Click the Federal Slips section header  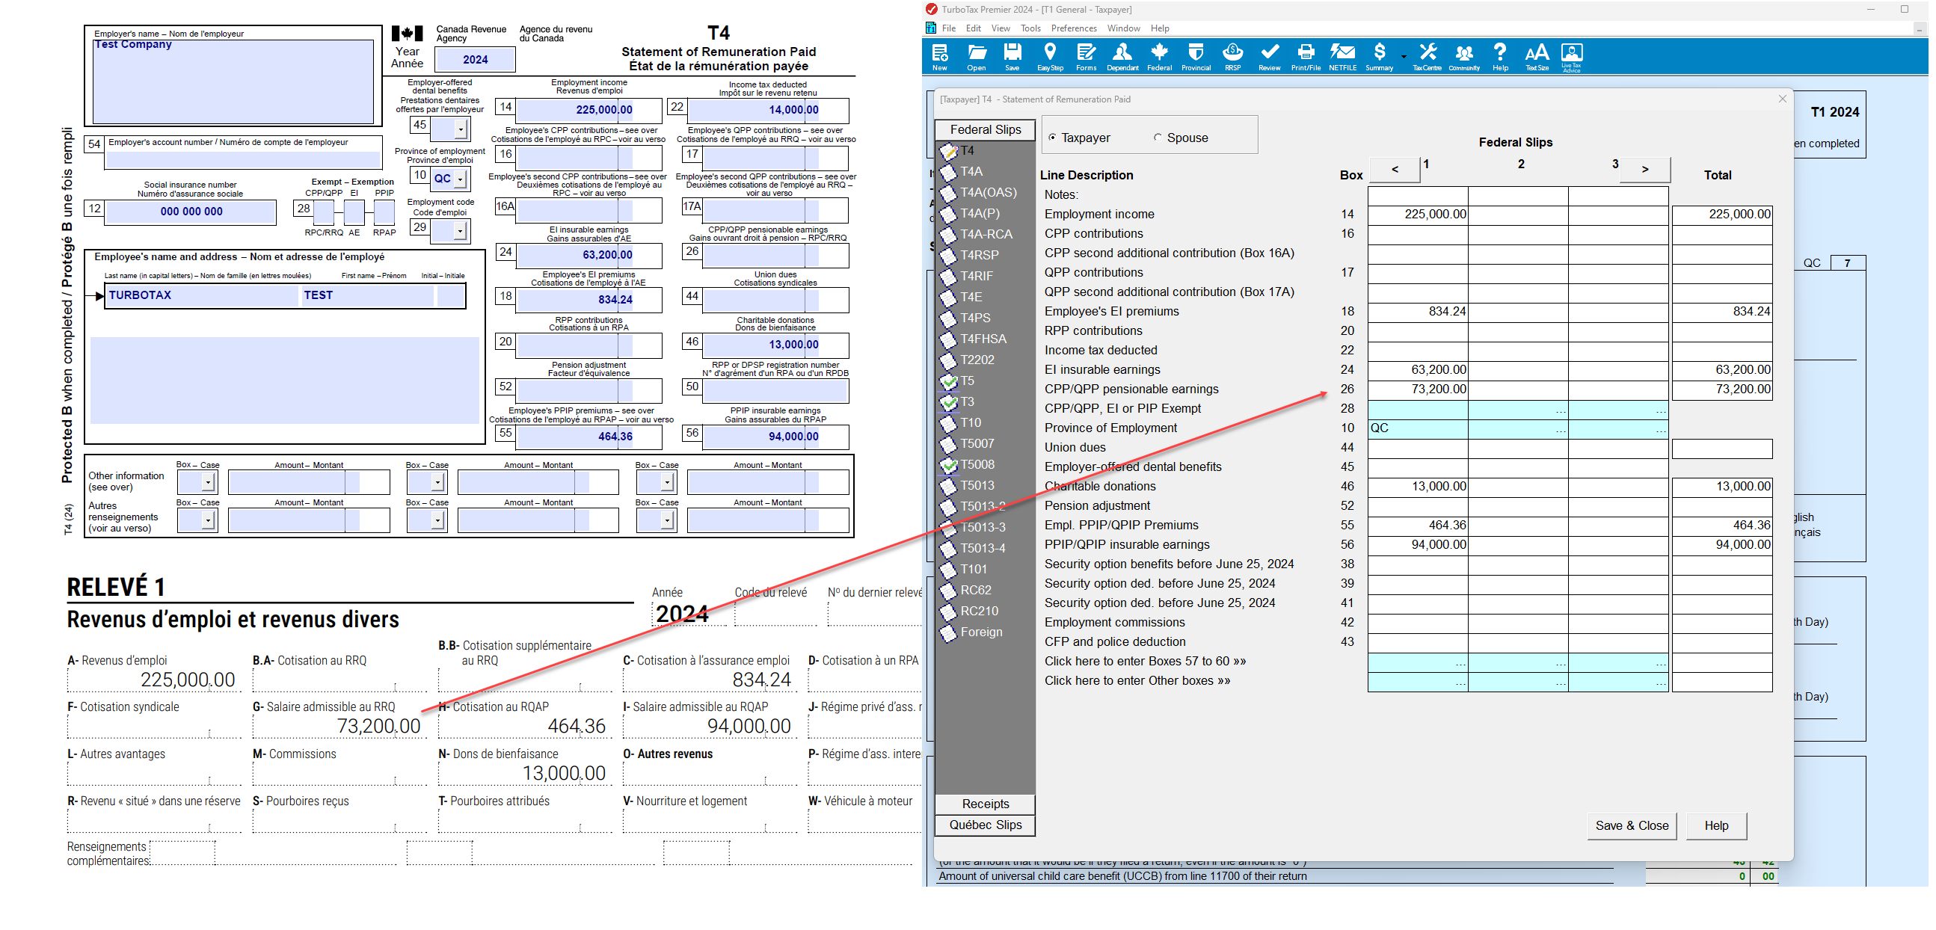(985, 129)
